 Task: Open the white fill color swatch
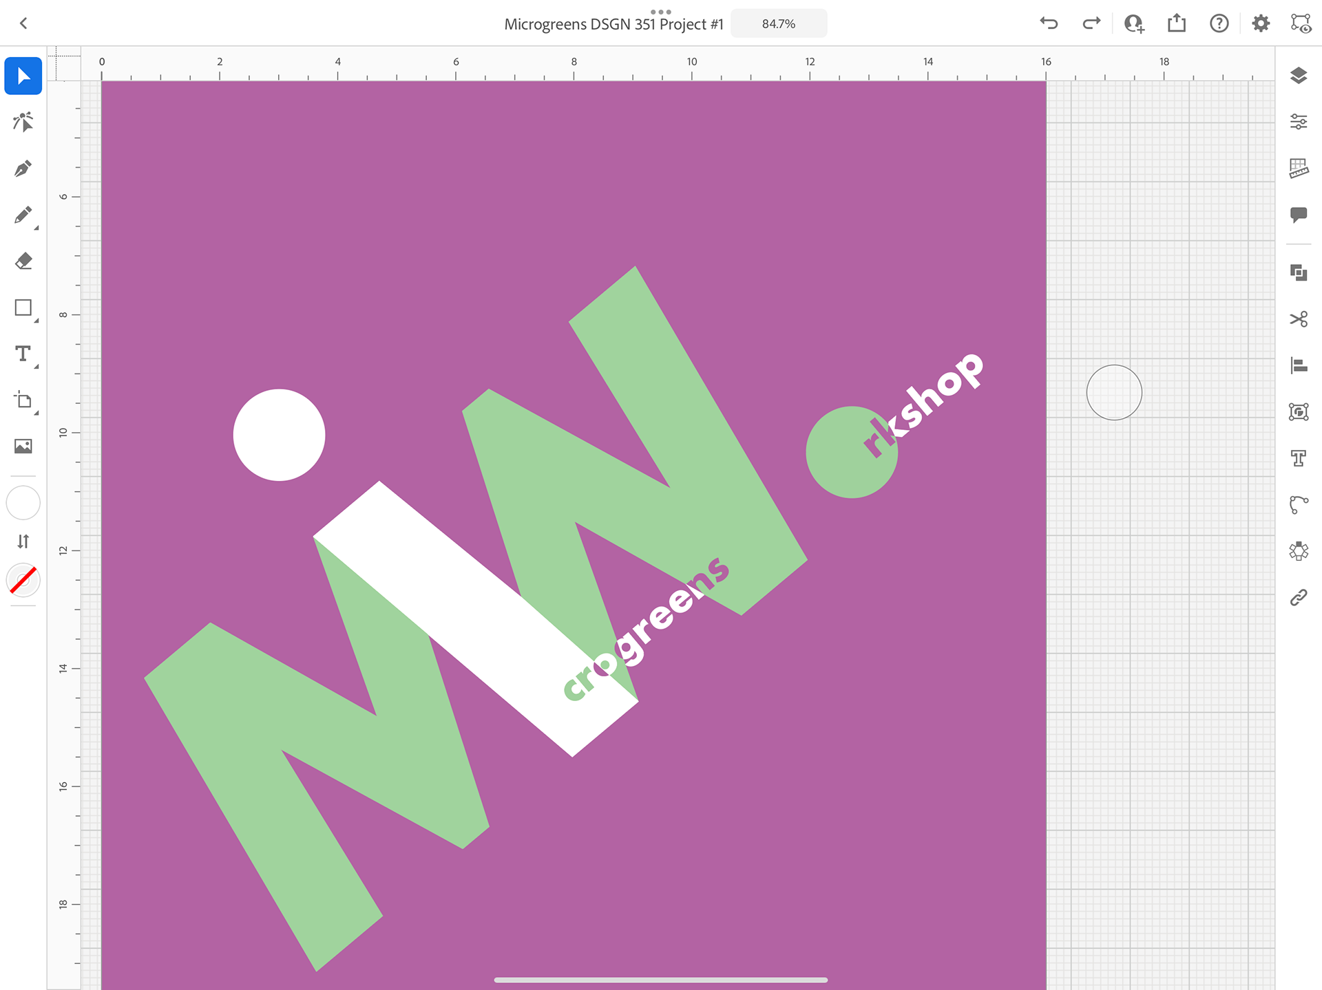pyautogui.click(x=23, y=502)
